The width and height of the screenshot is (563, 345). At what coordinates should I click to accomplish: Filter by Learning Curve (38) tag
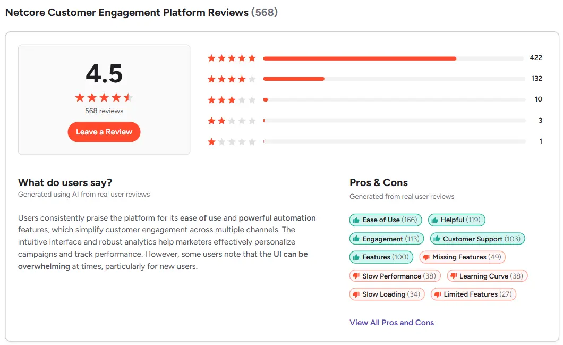tap(487, 276)
